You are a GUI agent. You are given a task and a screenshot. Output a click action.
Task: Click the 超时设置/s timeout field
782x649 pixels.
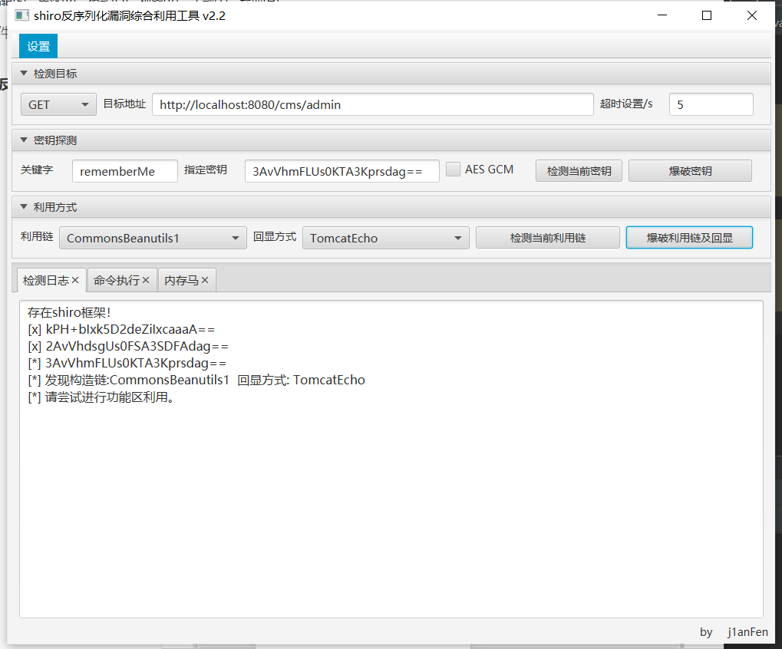point(711,104)
